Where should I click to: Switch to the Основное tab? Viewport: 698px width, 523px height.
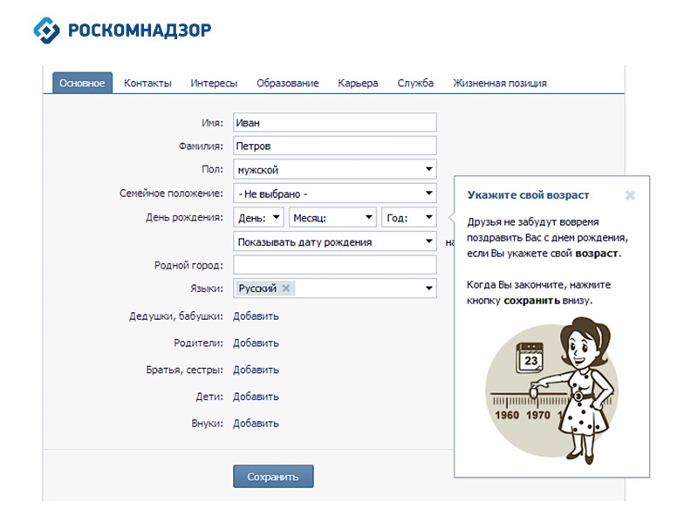click(82, 83)
